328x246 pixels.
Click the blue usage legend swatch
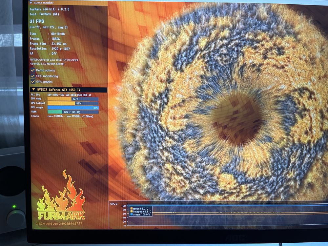click(x=132, y=215)
